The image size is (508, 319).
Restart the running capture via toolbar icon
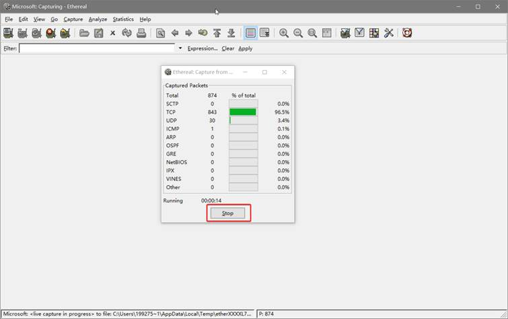65,33
